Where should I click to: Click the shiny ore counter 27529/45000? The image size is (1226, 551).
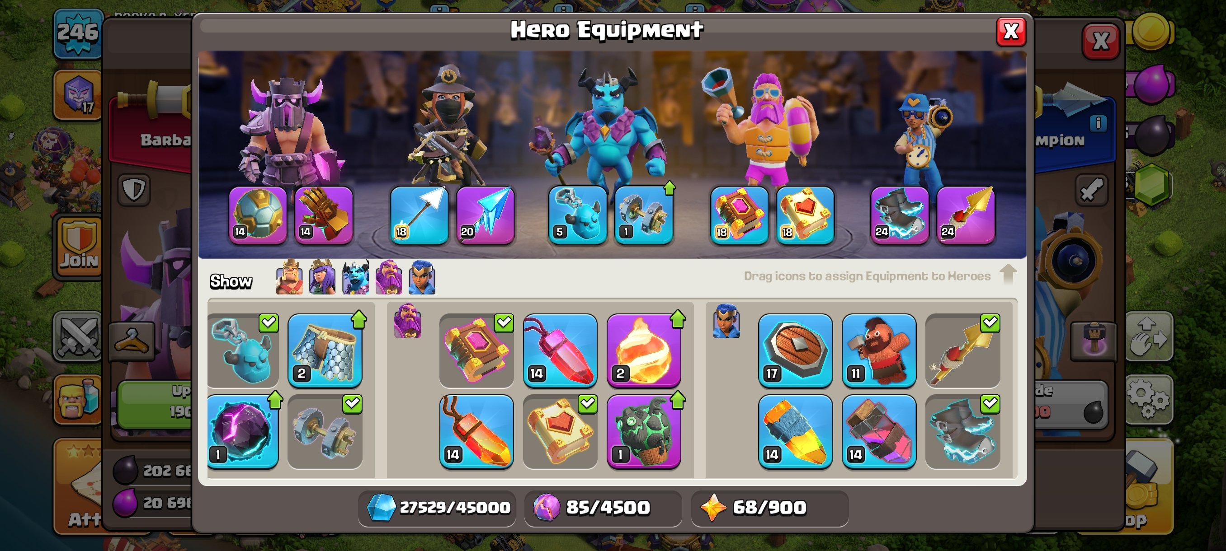click(437, 507)
